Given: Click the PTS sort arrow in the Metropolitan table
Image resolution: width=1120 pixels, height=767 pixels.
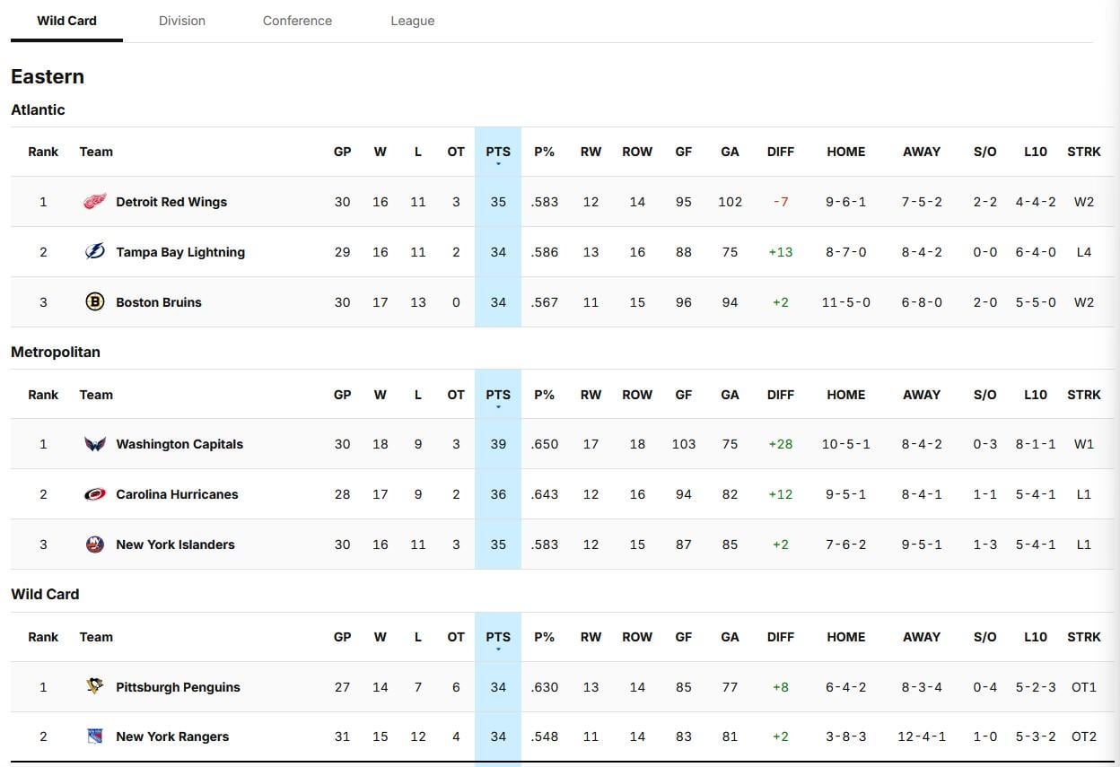Looking at the screenshot, I should (498, 406).
